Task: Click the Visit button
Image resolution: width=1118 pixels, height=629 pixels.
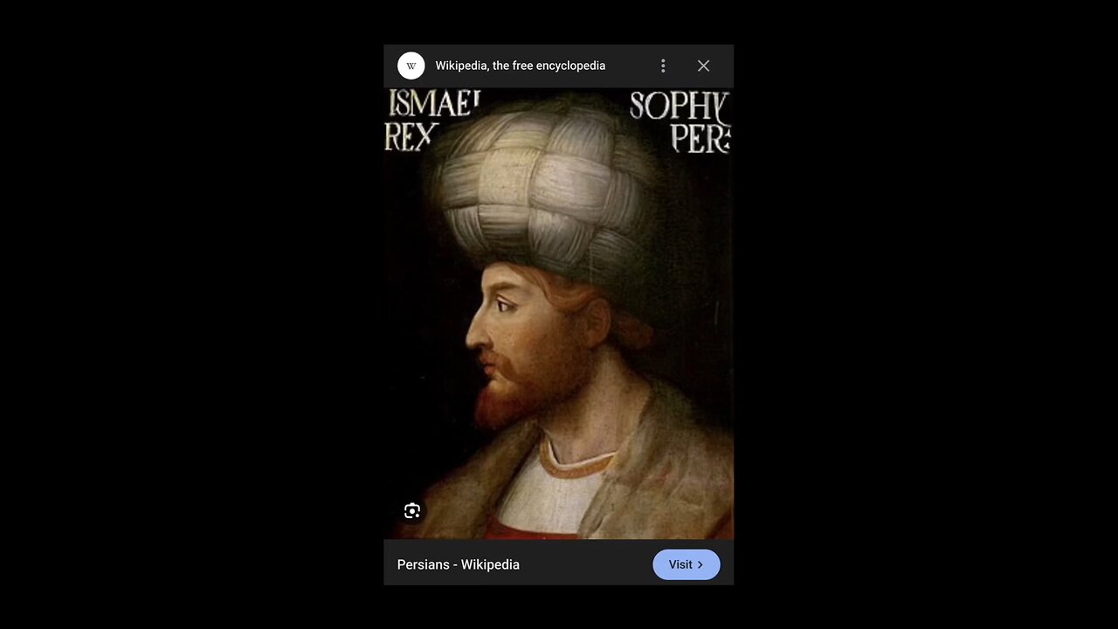Action: coord(687,564)
